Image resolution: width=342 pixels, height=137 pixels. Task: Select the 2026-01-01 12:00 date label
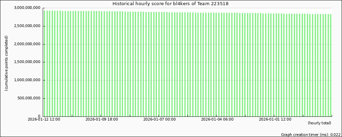[275, 120]
